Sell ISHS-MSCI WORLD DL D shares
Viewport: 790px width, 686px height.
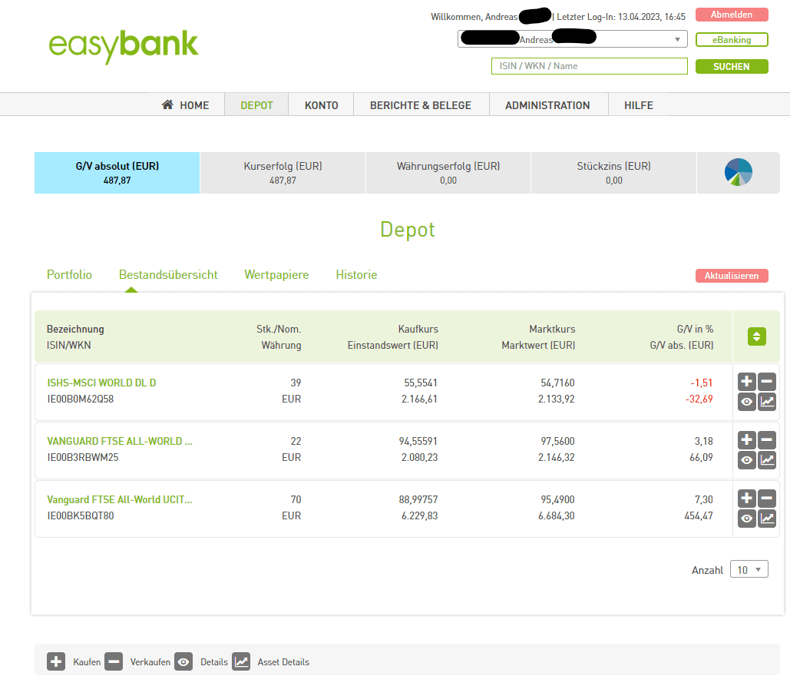tap(767, 382)
